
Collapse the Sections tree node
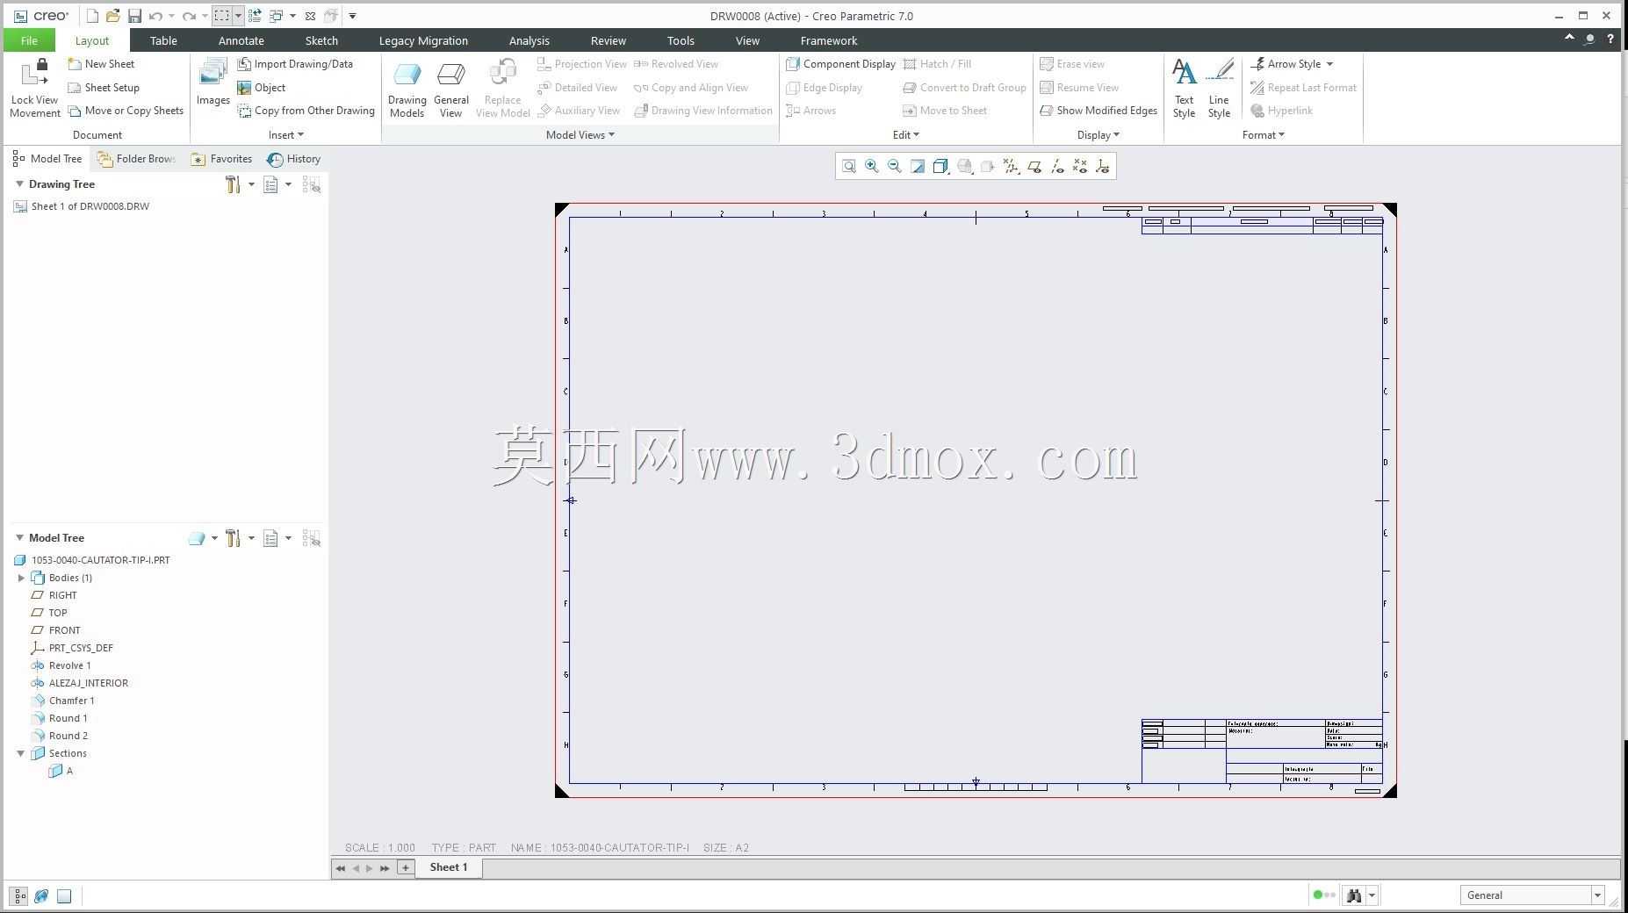click(21, 753)
